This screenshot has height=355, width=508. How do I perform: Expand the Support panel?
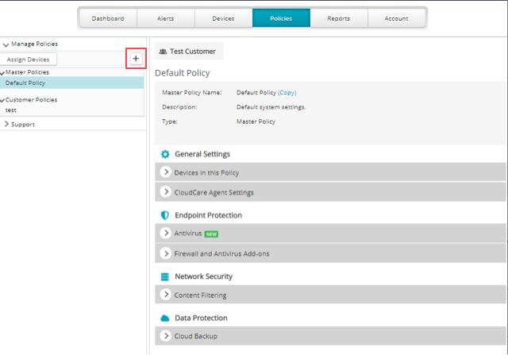tap(6, 125)
